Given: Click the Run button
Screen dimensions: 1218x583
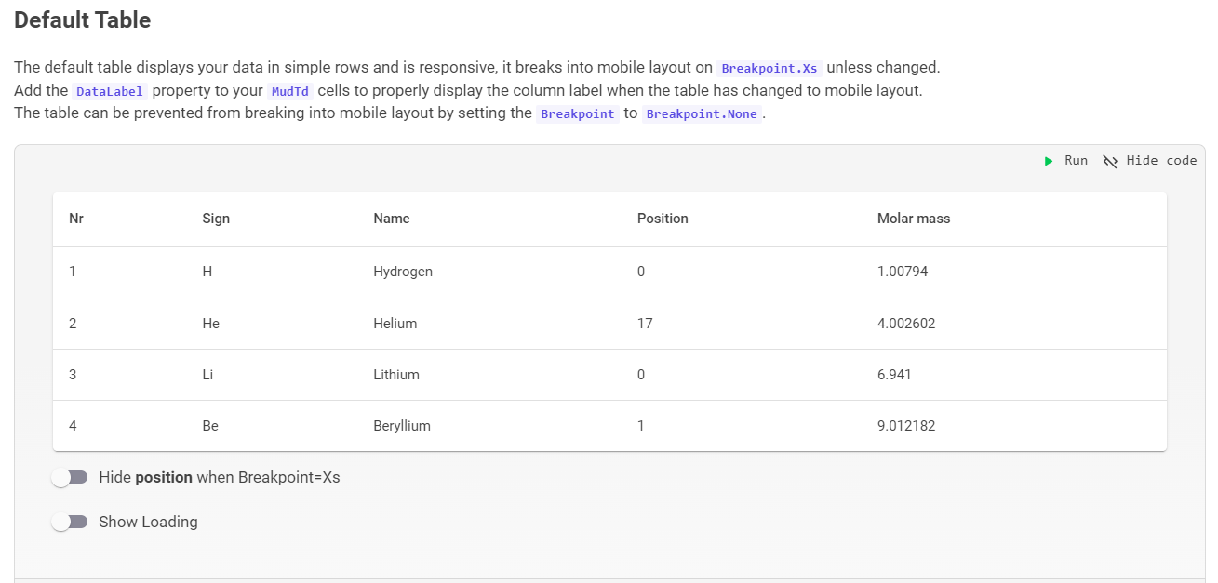Looking at the screenshot, I should (x=1066, y=160).
